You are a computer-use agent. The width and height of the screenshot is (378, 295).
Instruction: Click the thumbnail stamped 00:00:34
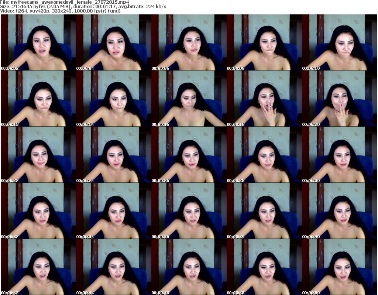[114, 211]
